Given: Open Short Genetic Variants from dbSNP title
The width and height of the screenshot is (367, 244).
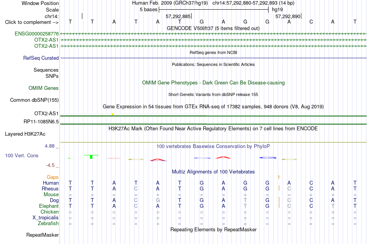Looking at the screenshot, I should [213, 94].
